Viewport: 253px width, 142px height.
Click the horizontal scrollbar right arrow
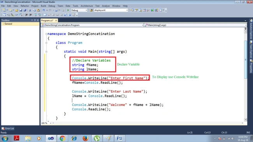[242, 123]
